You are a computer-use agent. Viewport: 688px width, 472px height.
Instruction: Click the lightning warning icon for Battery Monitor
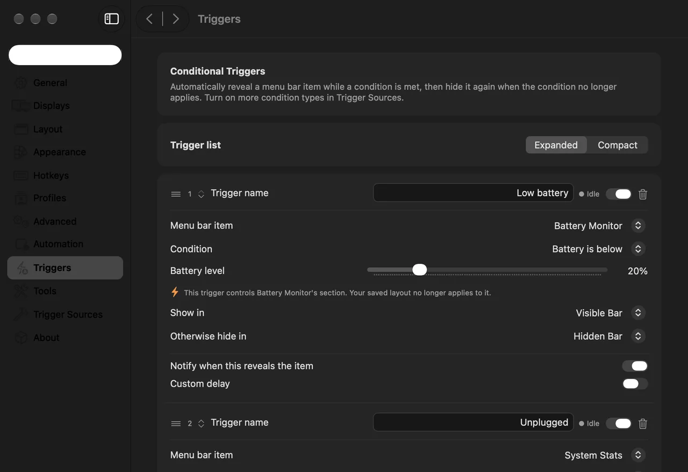click(175, 292)
